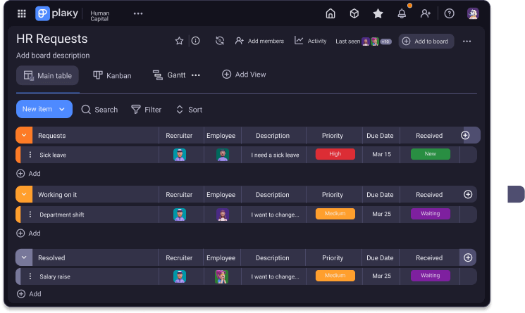Click the Search field
This screenshot has width=525, height=313.
tap(99, 110)
